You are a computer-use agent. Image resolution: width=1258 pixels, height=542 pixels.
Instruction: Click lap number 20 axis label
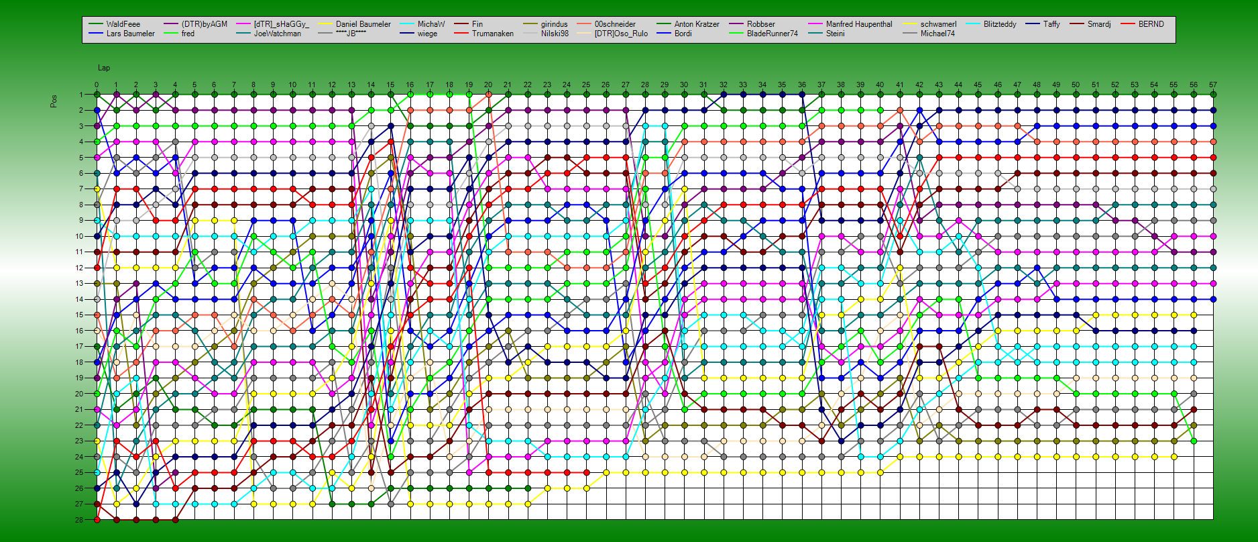pos(488,85)
